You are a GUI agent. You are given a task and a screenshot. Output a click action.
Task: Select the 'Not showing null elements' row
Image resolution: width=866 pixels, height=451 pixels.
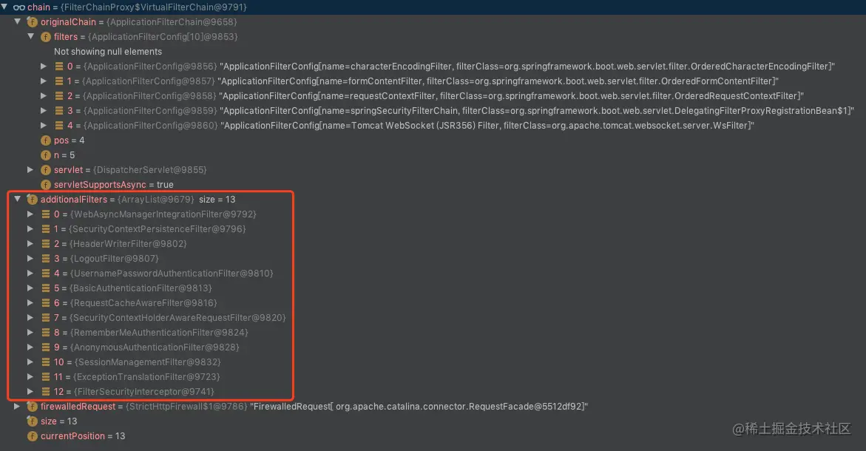[108, 51]
